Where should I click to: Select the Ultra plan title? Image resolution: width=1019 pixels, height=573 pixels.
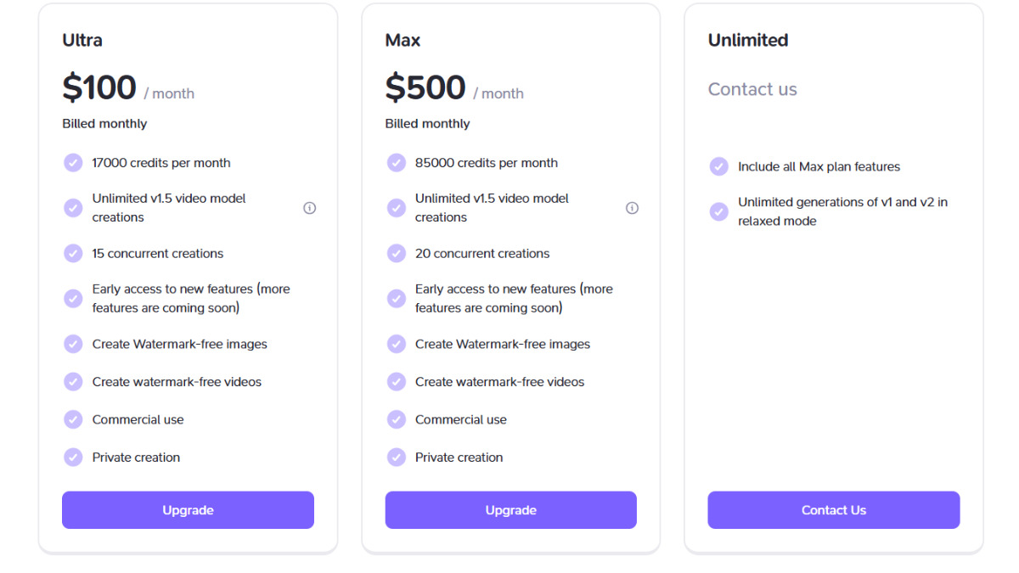click(x=82, y=40)
